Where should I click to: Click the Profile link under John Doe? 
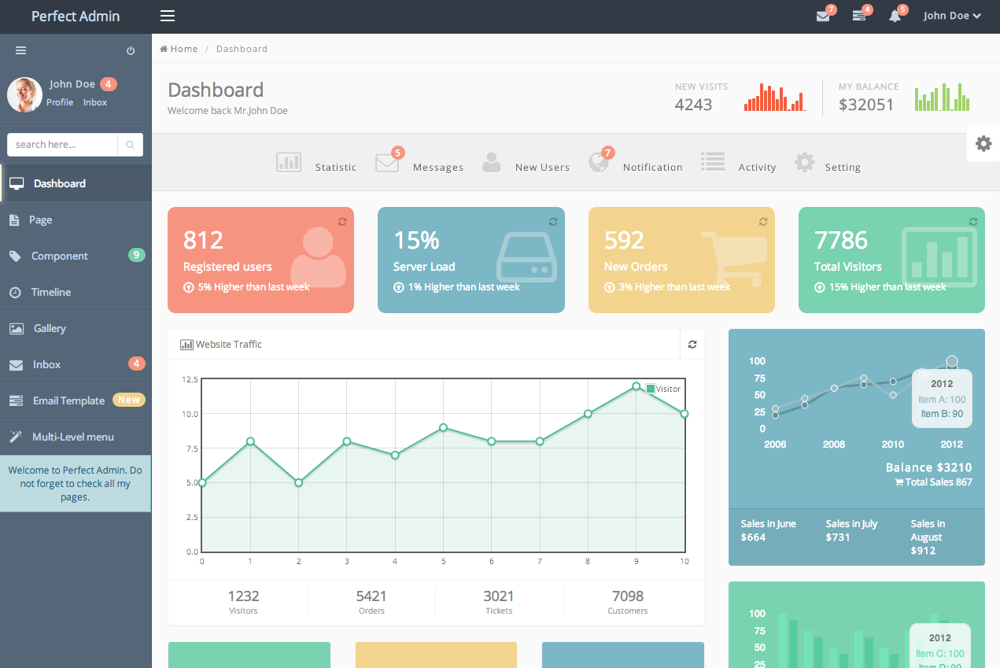click(x=60, y=102)
